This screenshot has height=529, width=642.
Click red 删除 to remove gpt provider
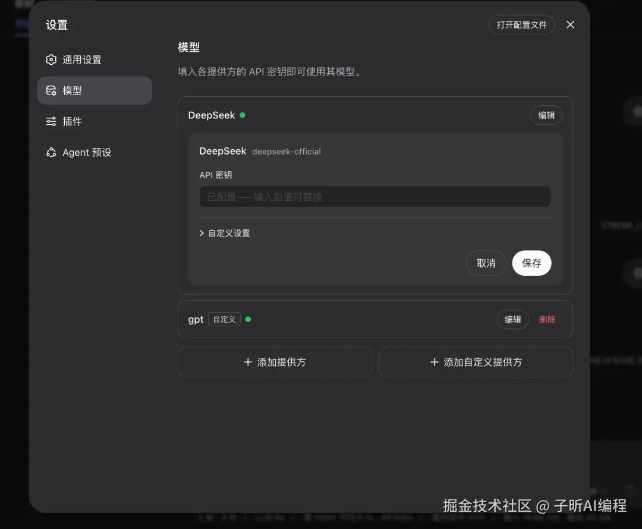547,319
